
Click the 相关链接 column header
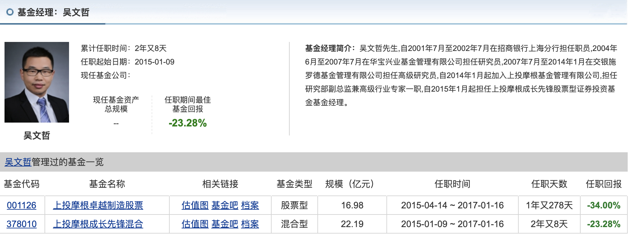[x=220, y=184]
